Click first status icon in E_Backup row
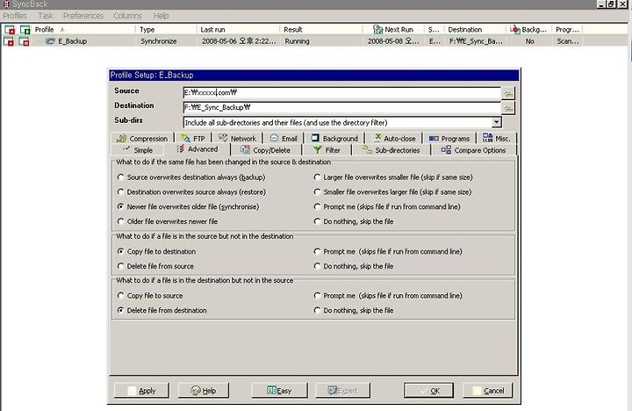Image resolution: width=632 pixels, height=411 pixels. coord(9,41)
